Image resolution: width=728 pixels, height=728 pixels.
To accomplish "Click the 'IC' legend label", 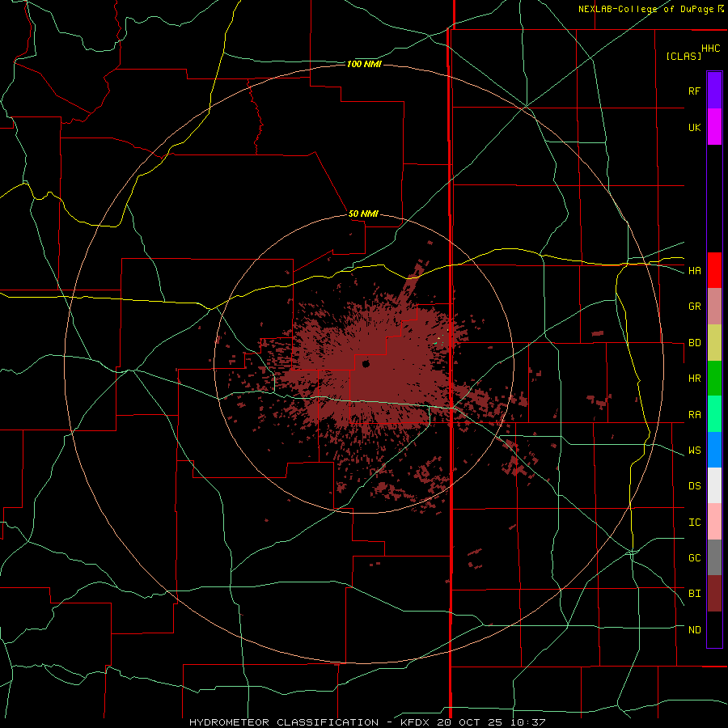I will point(694,523).
